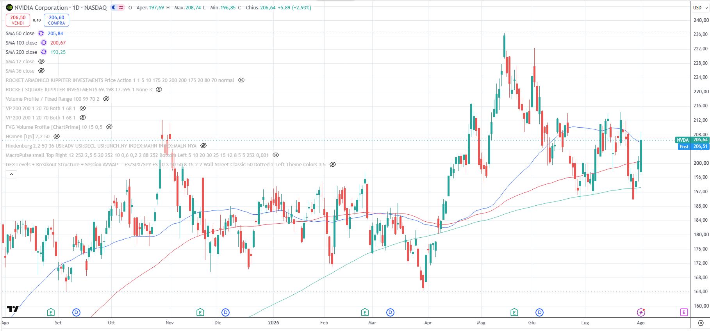The width and height of the screenshot is (710, 331).
Task: Click the earnings E marker before September
Action: coord(50,312)
